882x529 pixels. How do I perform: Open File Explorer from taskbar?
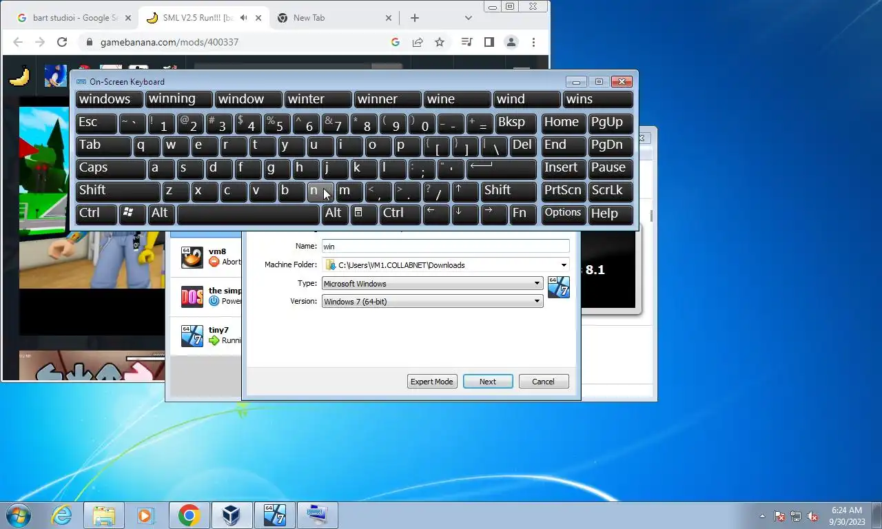[104, 515]
